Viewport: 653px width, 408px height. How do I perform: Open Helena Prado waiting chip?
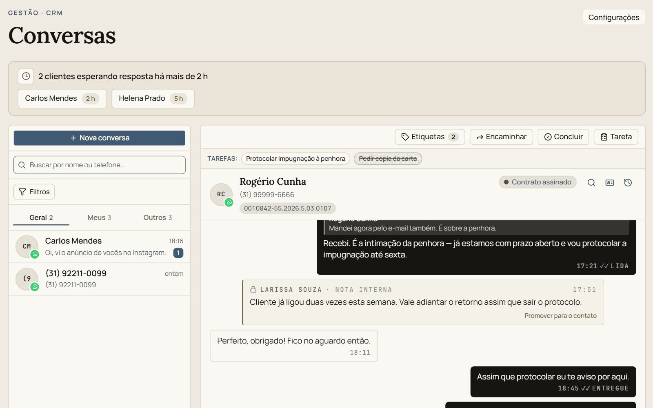click(153, 98)
